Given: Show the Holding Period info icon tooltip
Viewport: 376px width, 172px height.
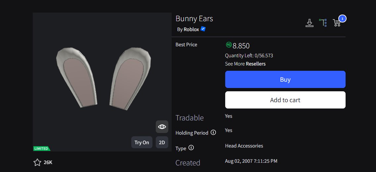Looking at the screenshot, I should pos(213,133).
